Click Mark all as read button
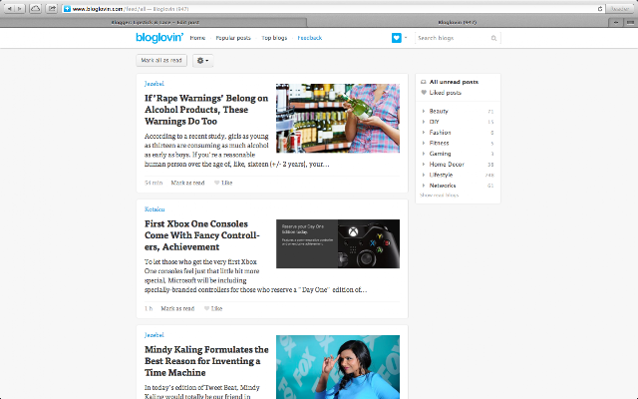Screen dimensions: 638x399 (161, 60)
